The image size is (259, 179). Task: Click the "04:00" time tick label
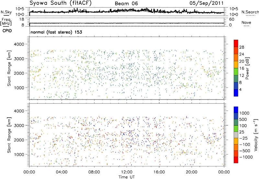[62, 172]
